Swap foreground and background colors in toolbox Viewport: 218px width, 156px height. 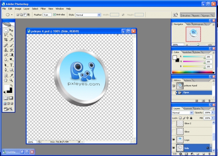11,86
